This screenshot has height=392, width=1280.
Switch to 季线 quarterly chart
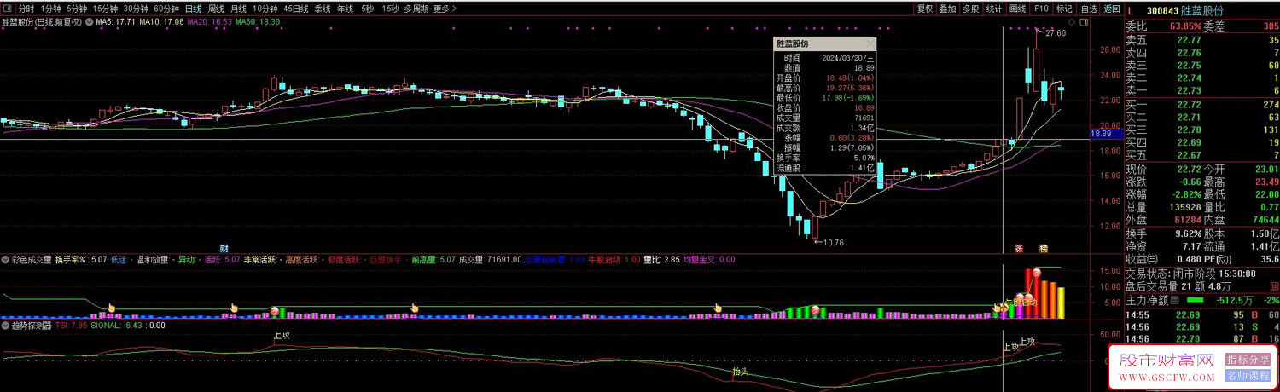click(x=323, y=9)
